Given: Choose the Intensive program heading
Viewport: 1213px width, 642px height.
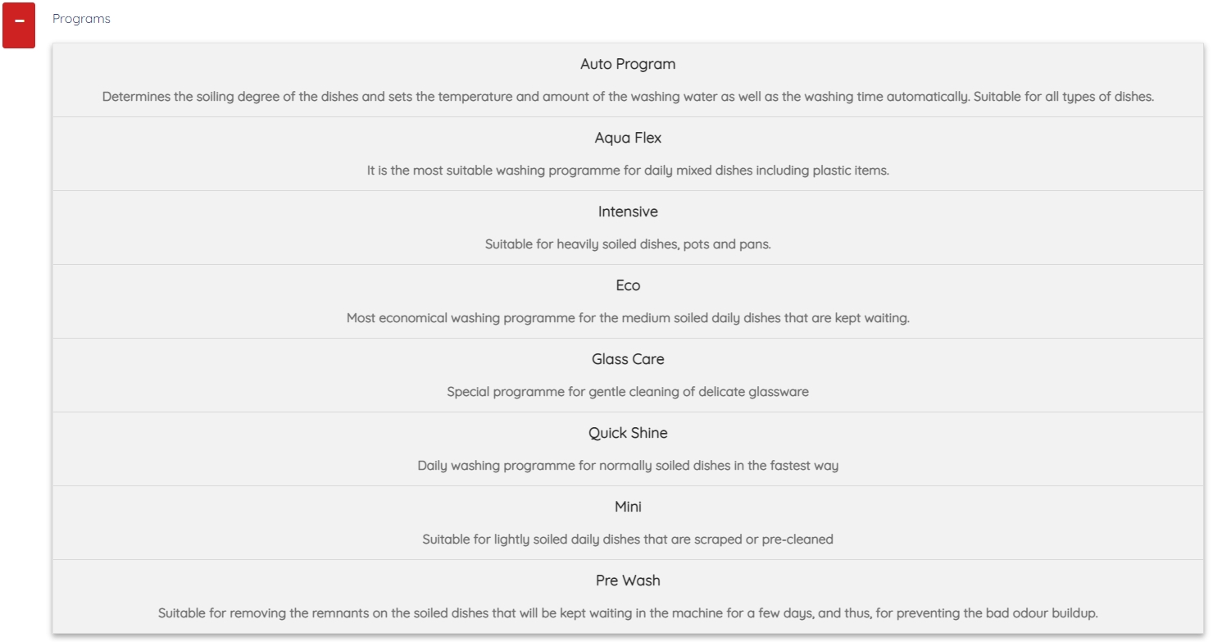Looking at the screenshot, I should point(628,212).
